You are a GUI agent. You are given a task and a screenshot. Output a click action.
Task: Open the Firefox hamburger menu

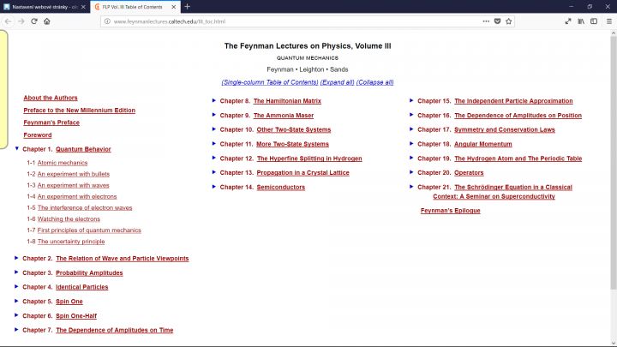[608, 21]
